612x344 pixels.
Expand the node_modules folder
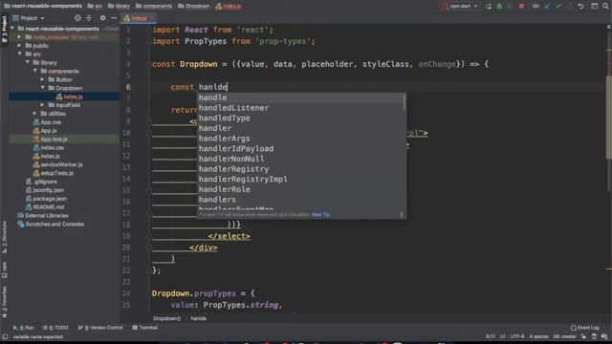[19, 37]
